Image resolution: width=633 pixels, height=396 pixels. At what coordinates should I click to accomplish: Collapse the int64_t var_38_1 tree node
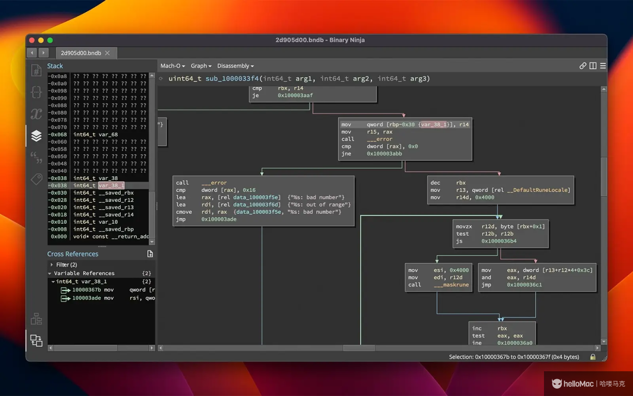(53, 282)
